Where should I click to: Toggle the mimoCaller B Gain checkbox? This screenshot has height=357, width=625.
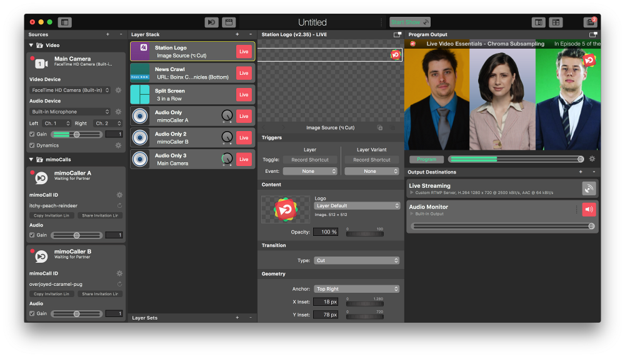tap(32, 313)
